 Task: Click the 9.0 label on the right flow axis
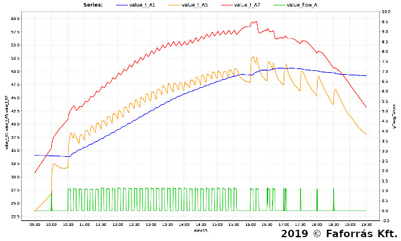(385, 32)
